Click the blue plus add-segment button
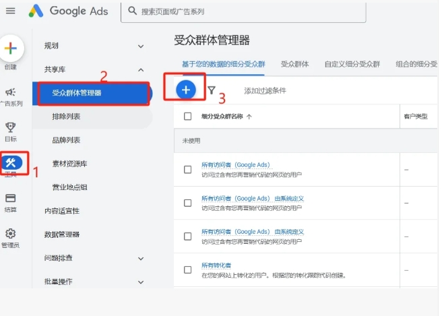The width and height of the screenshot is (442, 316). click(x=186, y=90)
